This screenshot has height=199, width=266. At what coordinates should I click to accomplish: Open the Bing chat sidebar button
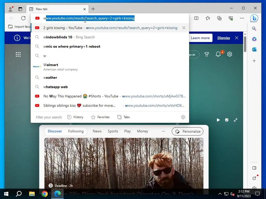click(x=254, y=18)
